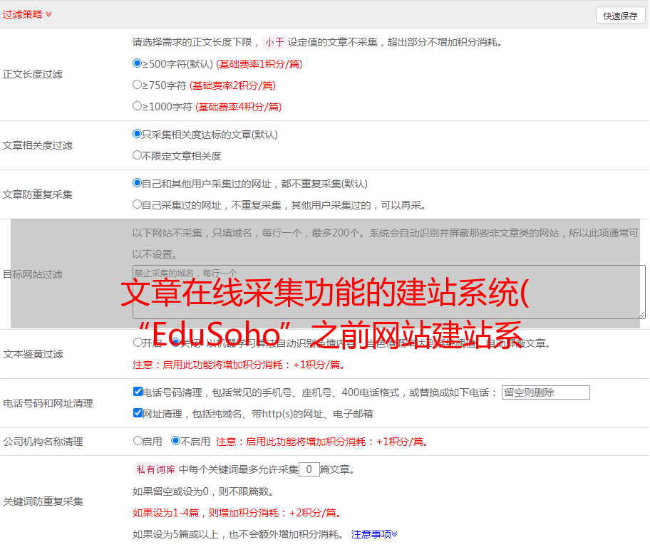Choose the 不限定文章相关度 radio option
Image resolution: width=650 pixels, height=547 pixels.
[x=138, y=155]
